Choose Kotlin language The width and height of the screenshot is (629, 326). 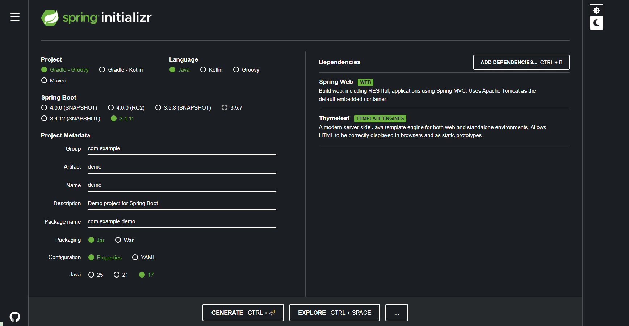(x=211, y=70)
